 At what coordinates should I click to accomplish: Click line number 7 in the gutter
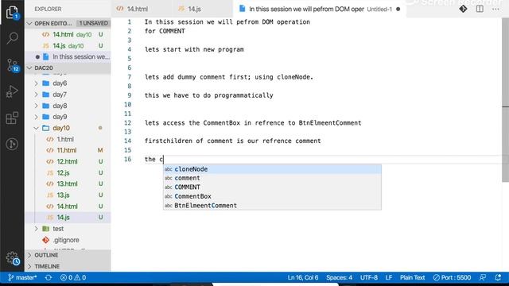tap(129, 77)
